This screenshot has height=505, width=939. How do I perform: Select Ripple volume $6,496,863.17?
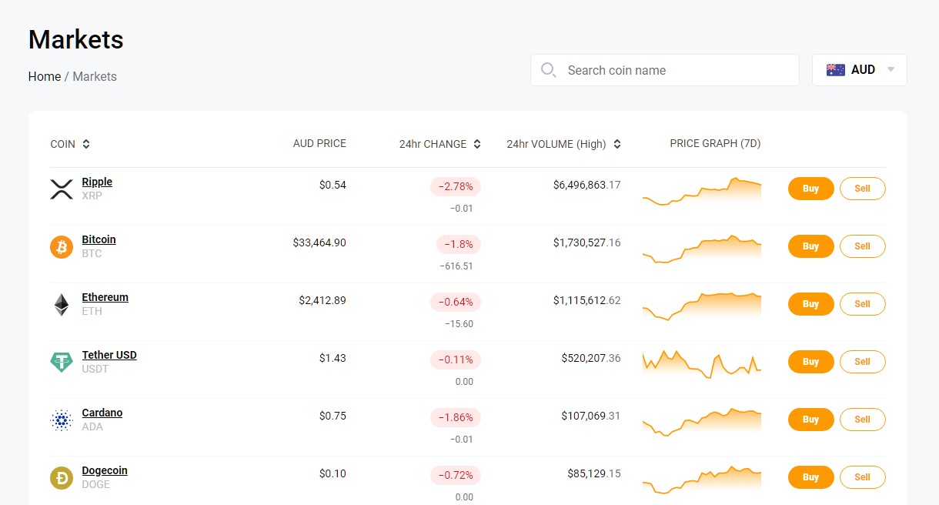(x=586, y=186)
